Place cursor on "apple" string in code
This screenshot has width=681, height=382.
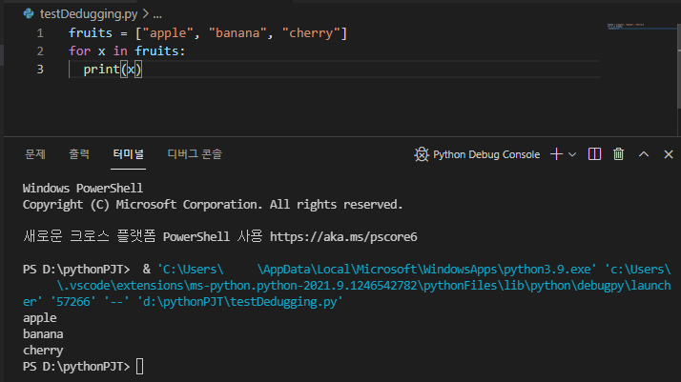click(x=168, y=33)
